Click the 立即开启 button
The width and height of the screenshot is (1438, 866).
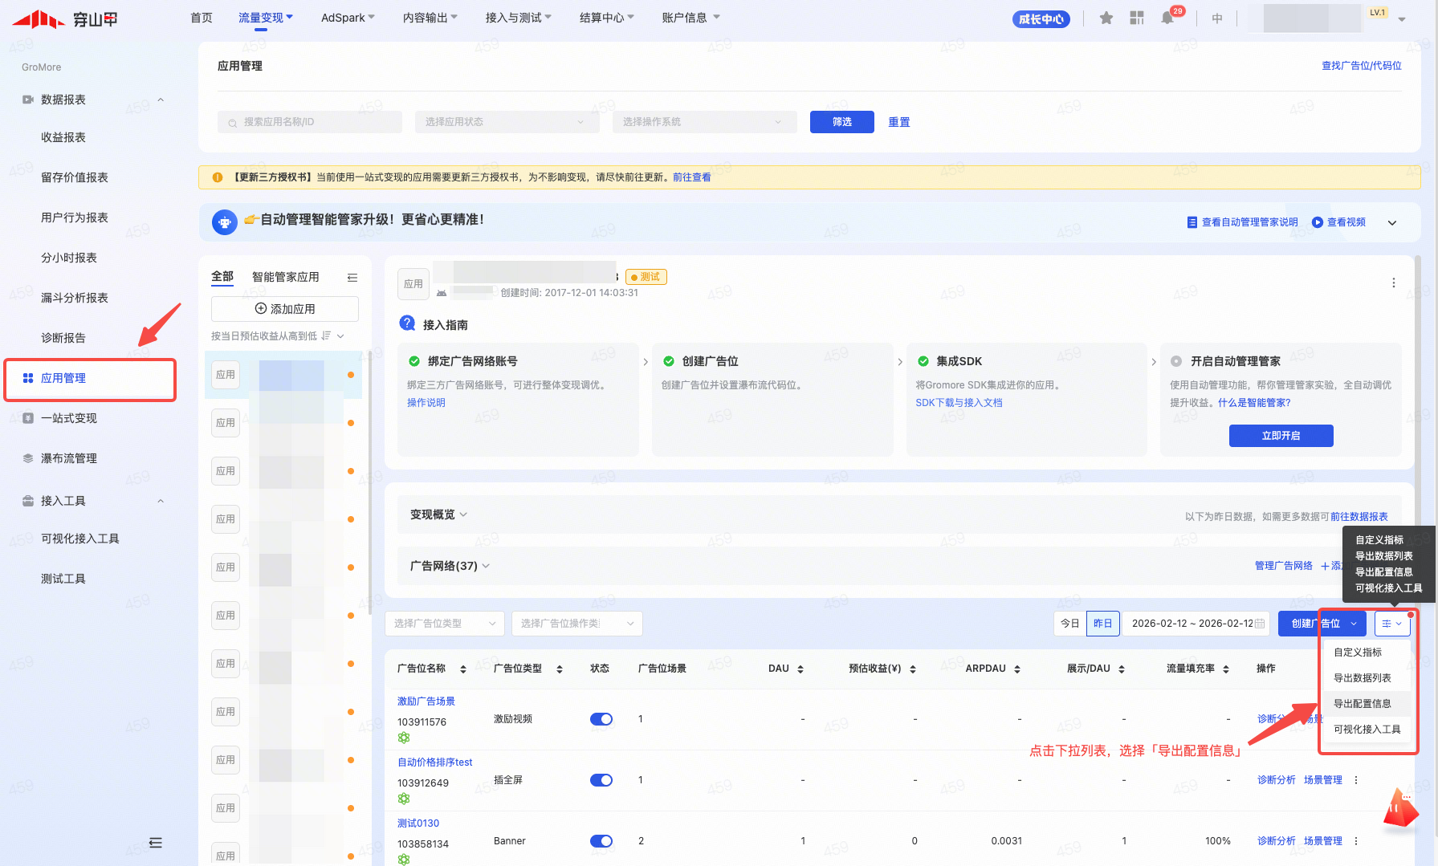coord(1281,436)
